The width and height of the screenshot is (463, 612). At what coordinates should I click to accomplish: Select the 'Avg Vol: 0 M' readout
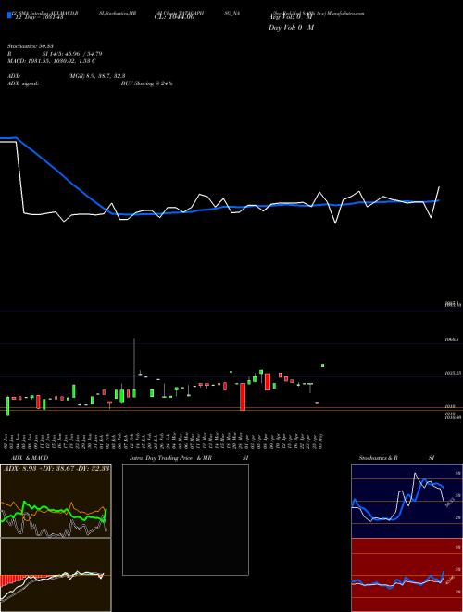coord(291,17)
